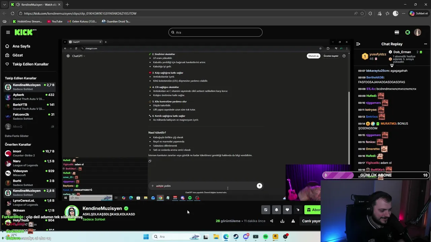Go to Ana Sayfa

(x=18, y=46)
